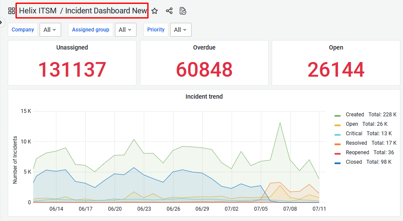The height and width of the screenshot is (221, 403).
Task: Click the 10 K y-axis label
Action: tap(26, 141)
